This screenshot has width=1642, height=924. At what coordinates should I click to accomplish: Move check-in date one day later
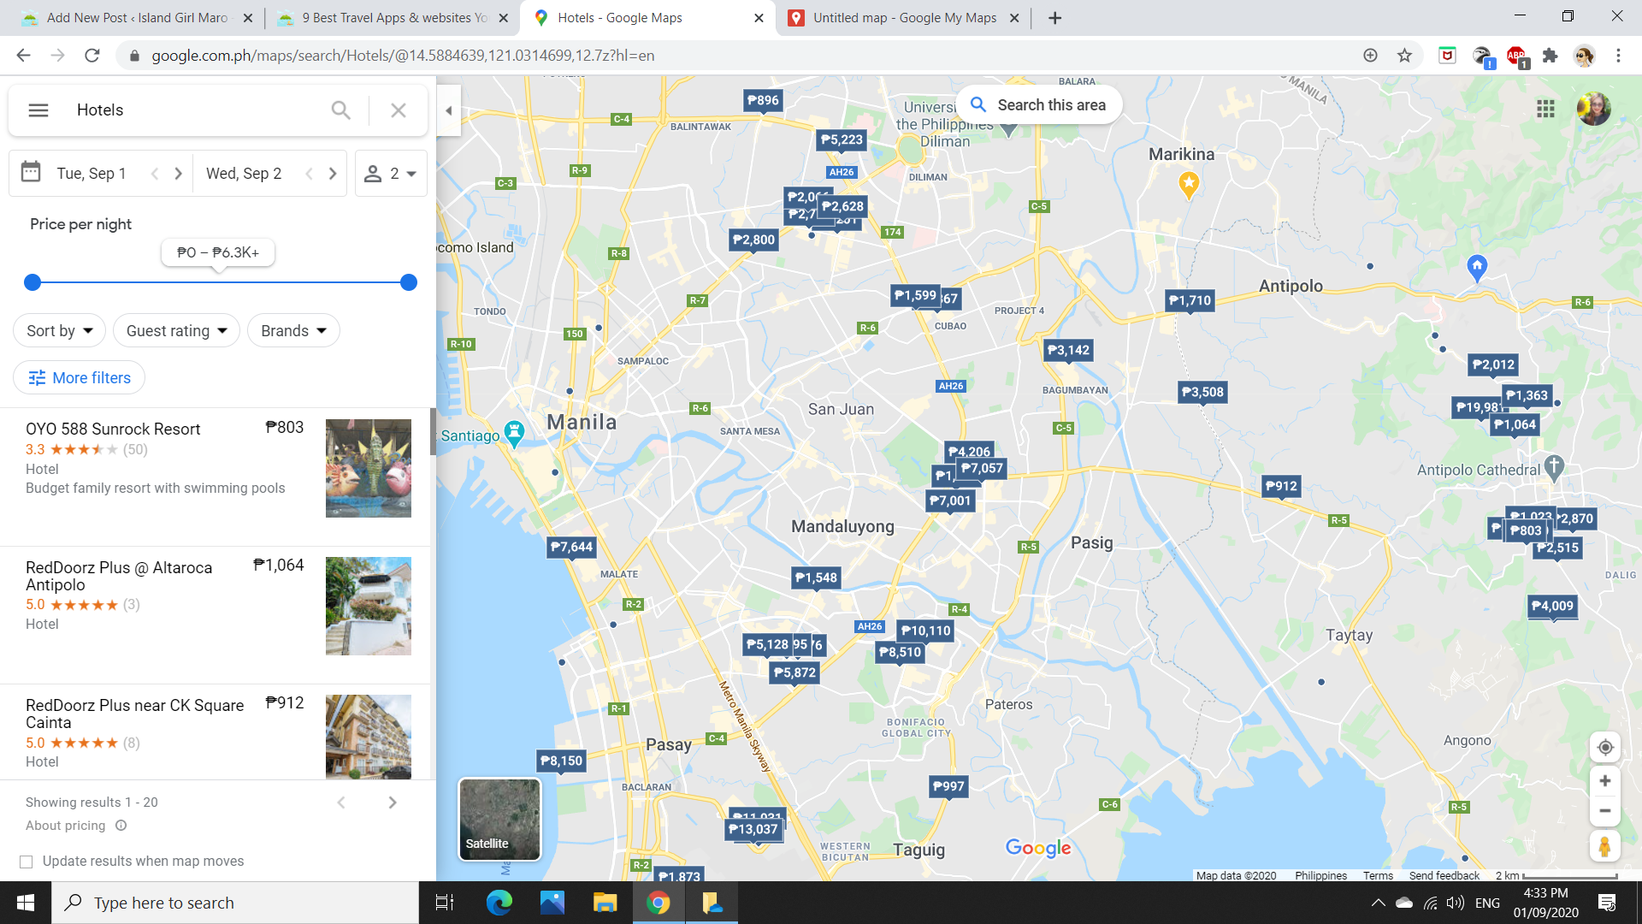(179, 174)
